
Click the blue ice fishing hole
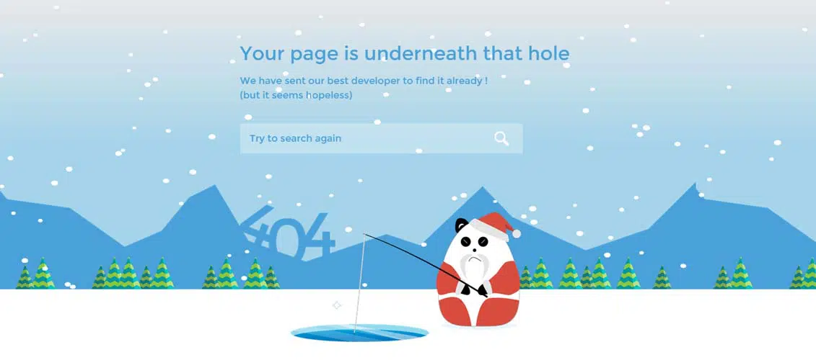[359, 333]
